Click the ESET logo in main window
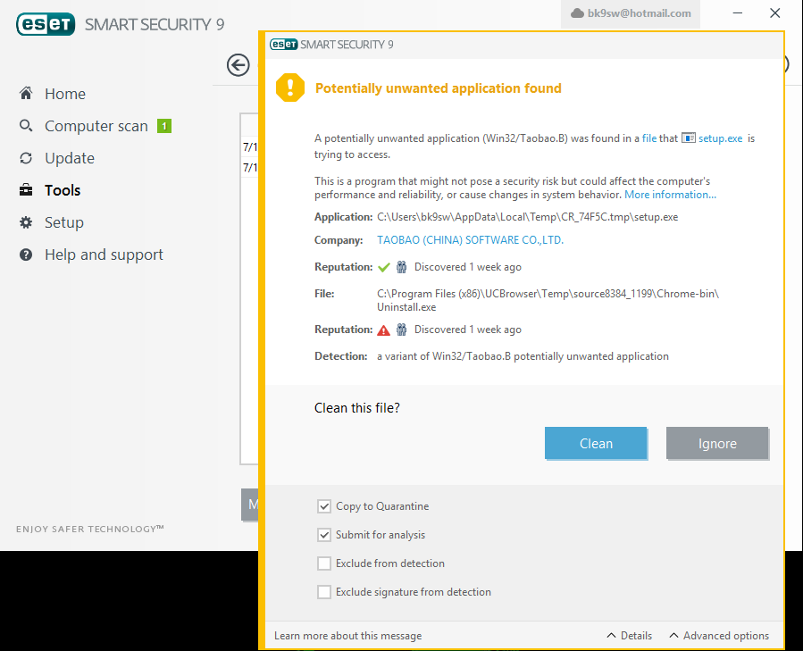The image size is (803, 651). point(46,24)
